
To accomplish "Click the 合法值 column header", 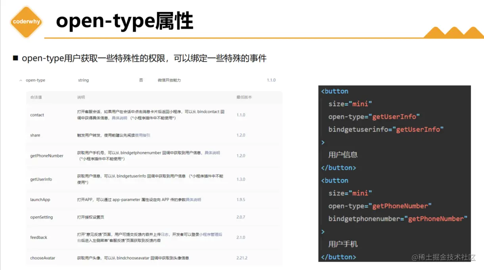I will pyautogui.click(x=36, y=97).
